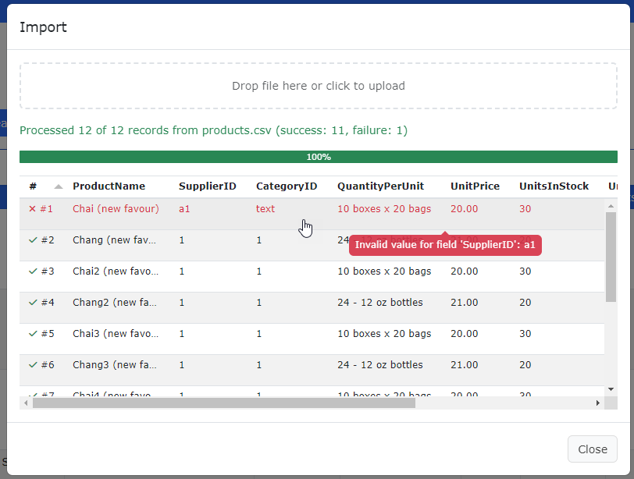Click the QuantityPerUnit column header
Viewport: 634px width, 479px height.
click(380, 186)
